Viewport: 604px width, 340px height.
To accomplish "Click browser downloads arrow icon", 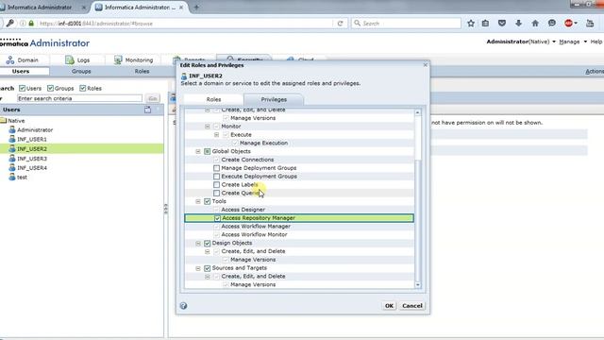I will pyautogui.click(x=518, y=23).
